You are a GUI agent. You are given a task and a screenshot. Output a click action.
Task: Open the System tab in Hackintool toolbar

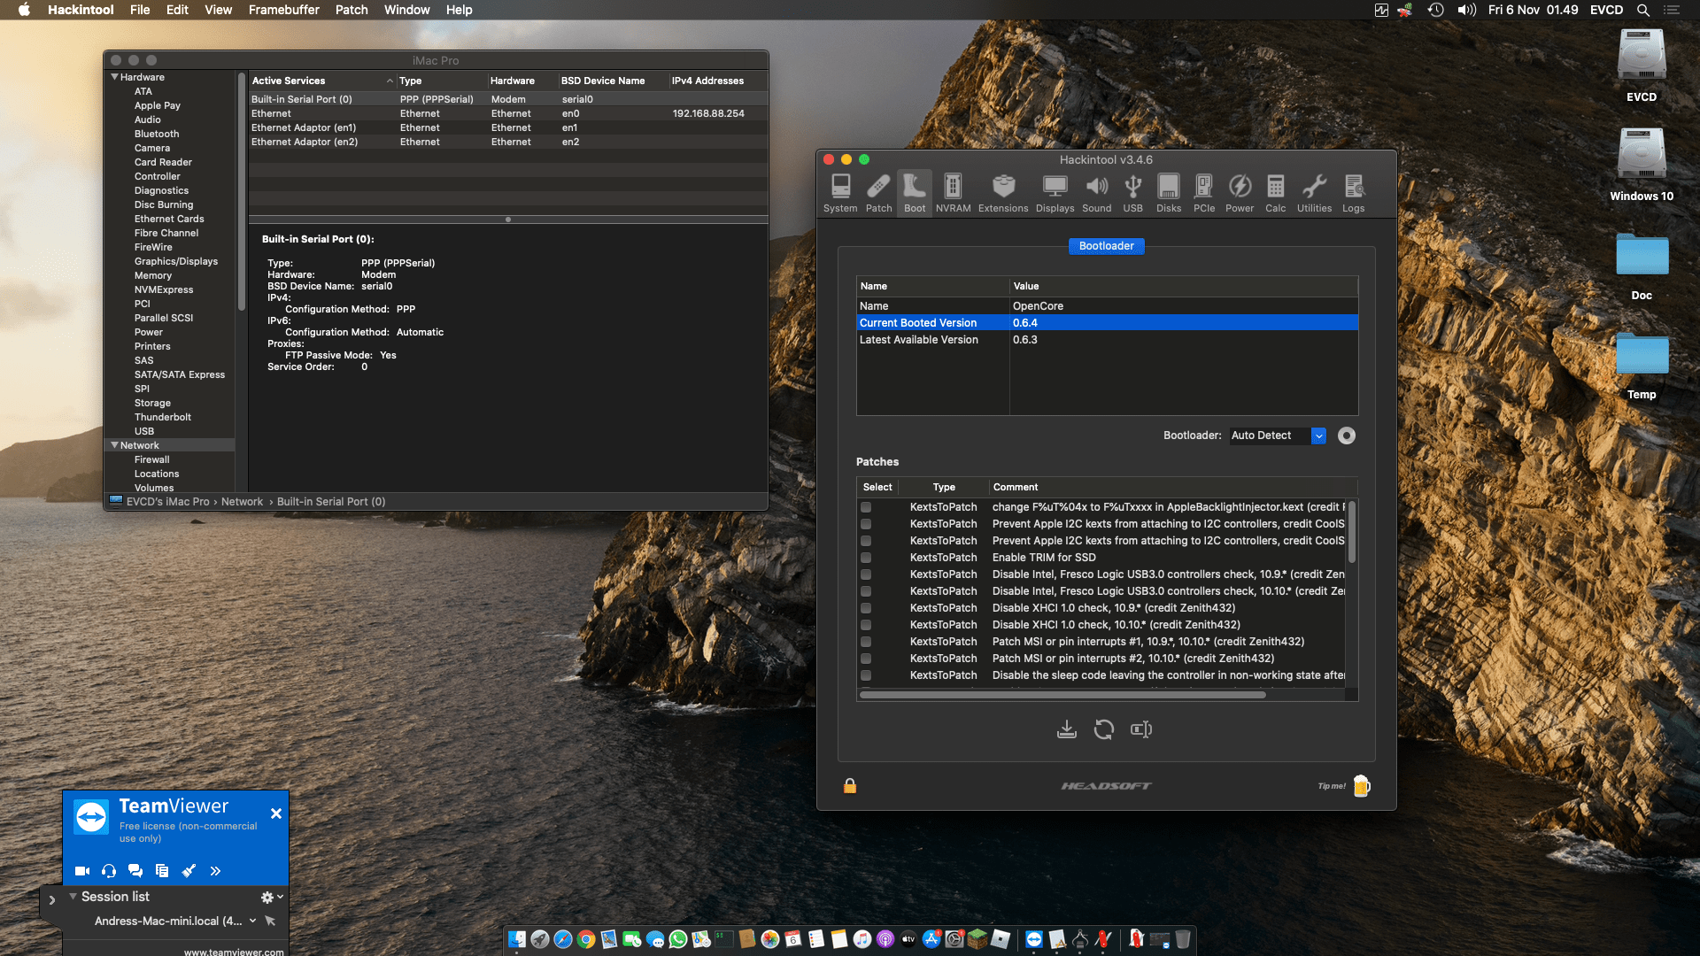point(840,193)
